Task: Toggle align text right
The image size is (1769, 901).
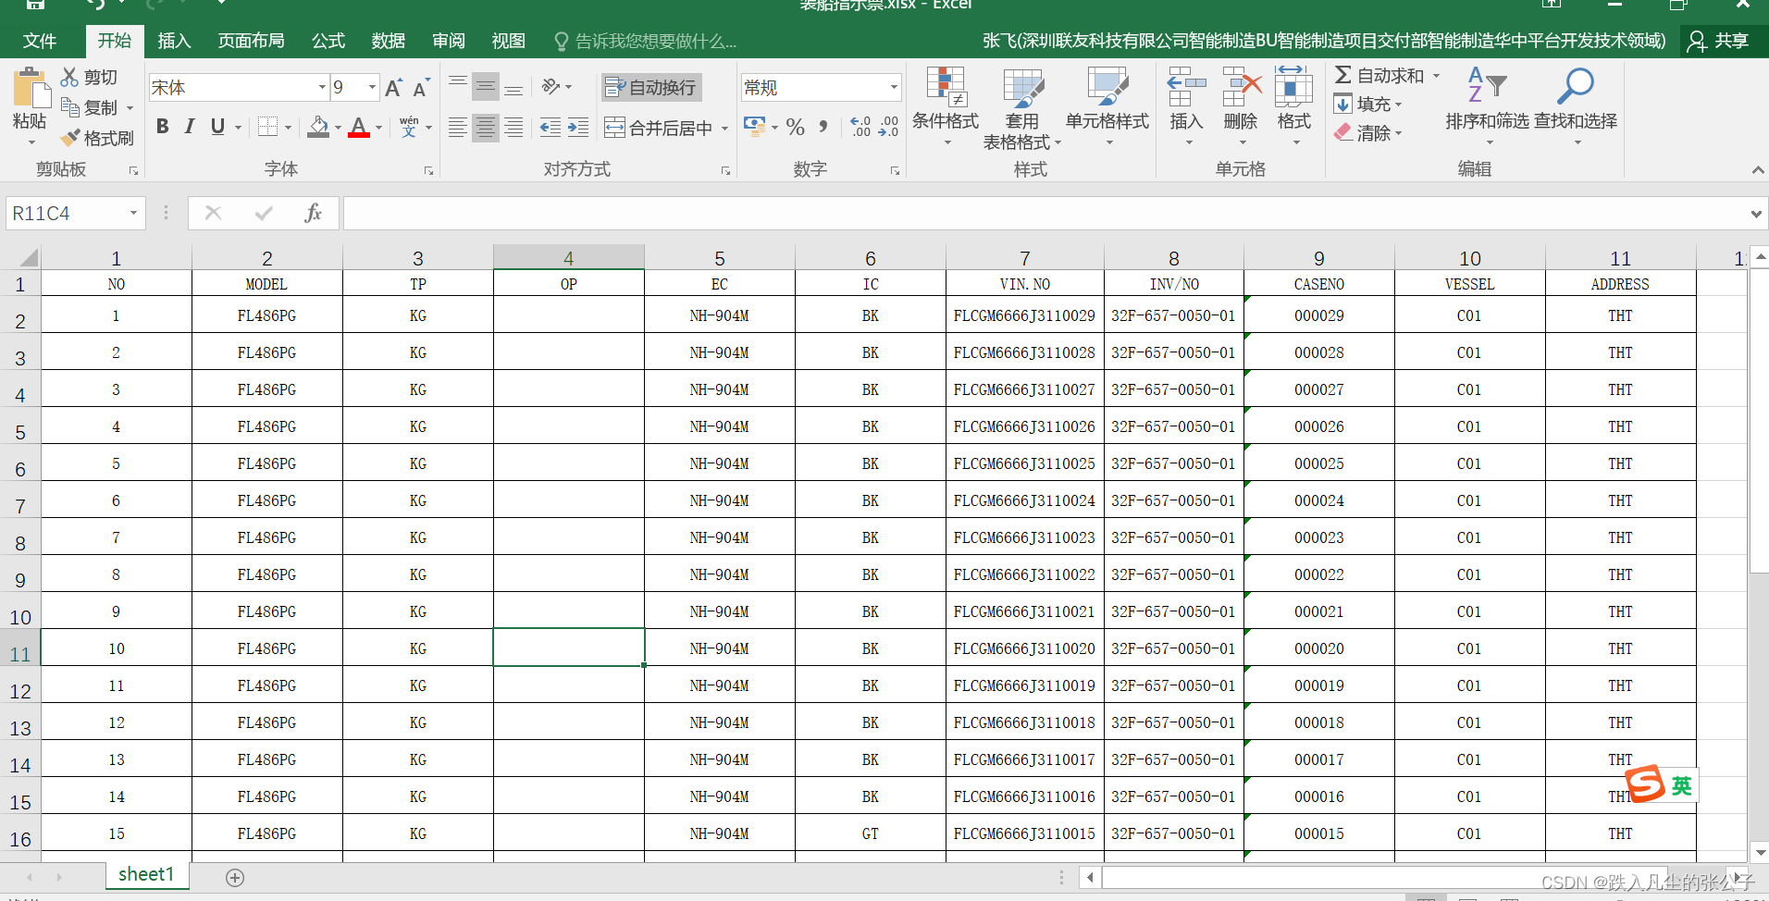Action: tap(513, 128)
